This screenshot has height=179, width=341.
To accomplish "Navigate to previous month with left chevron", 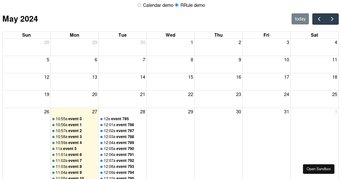I will 319,19.
